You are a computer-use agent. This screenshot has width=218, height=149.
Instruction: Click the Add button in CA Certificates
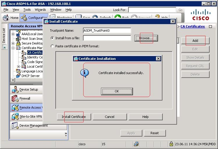pyautogui.click(x=195, y=41)
